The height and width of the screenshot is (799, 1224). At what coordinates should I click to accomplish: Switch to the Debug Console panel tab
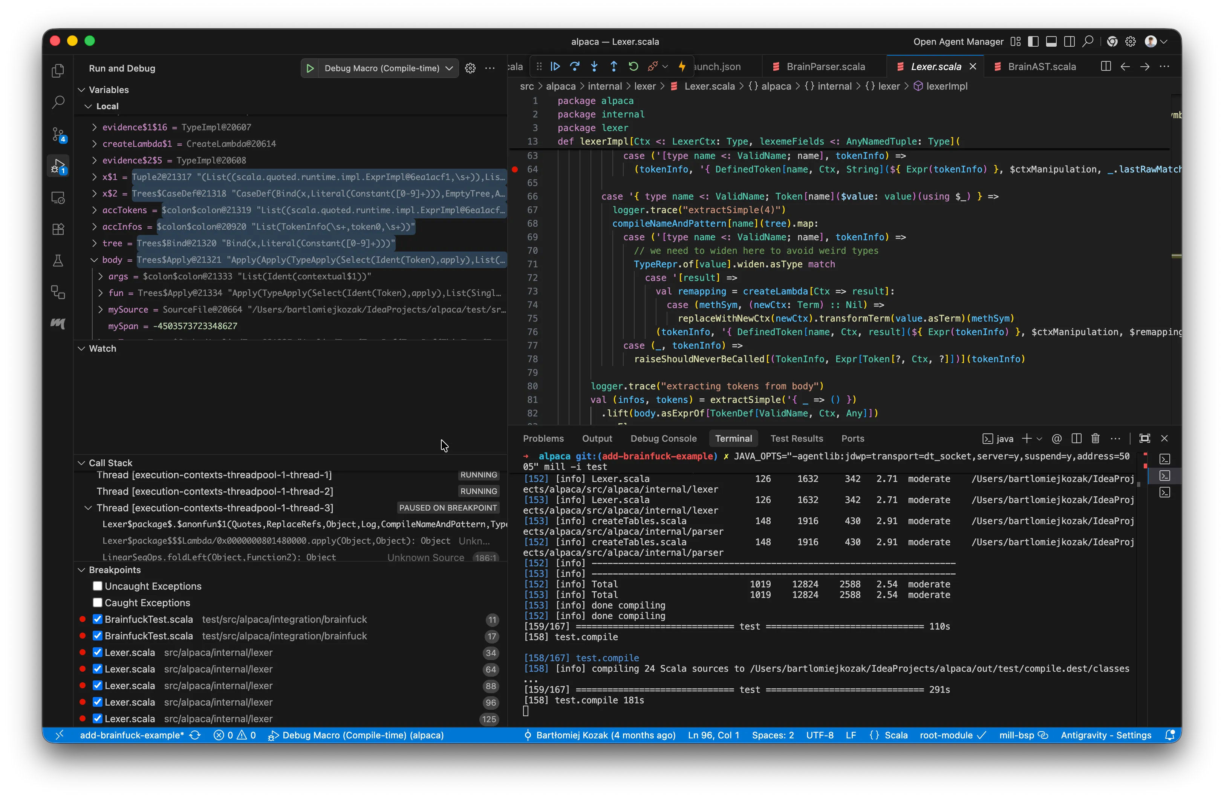(x=663, y=438)
